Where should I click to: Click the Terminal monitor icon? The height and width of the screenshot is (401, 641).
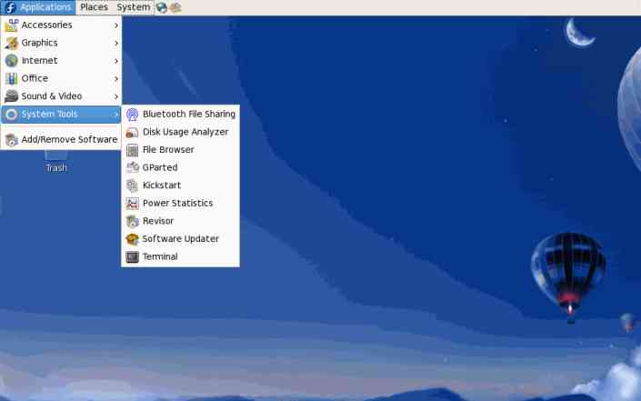132,256
